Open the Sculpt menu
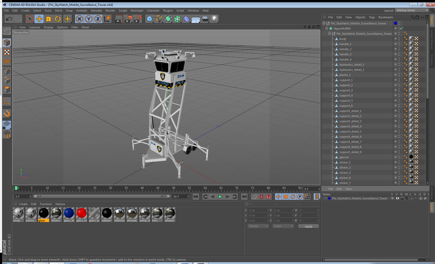Screen dimensions: 435x264 click(123, 11)
